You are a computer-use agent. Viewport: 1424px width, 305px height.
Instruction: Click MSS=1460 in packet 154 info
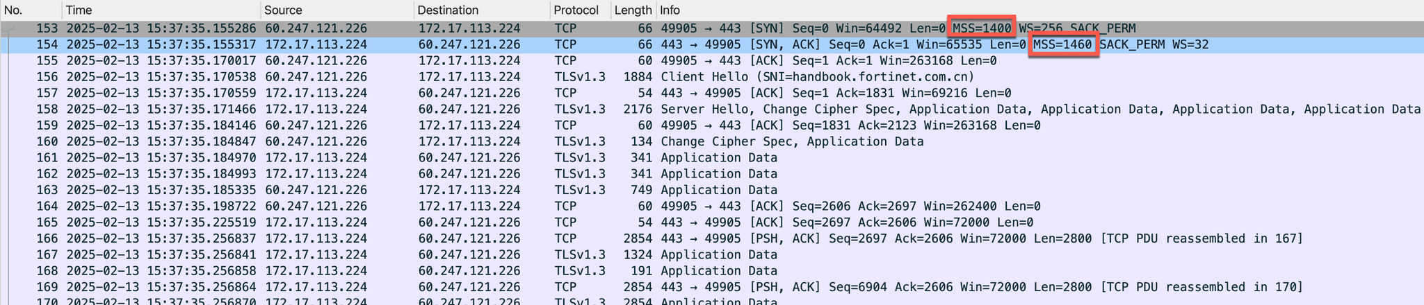click(1062, 44)
